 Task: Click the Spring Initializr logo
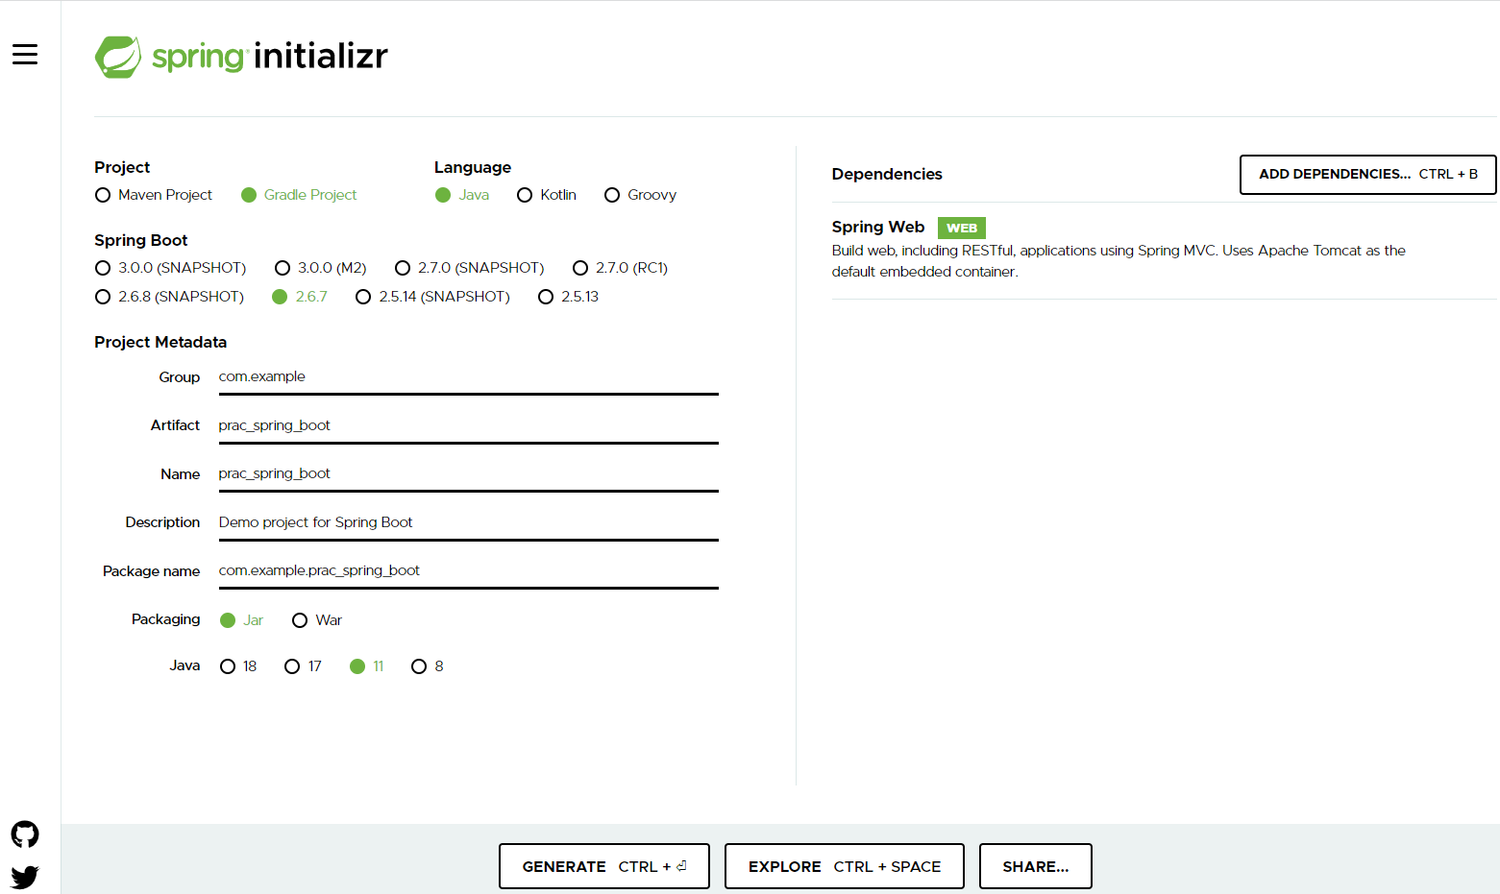pyautogui.click(x=241, y=57)
